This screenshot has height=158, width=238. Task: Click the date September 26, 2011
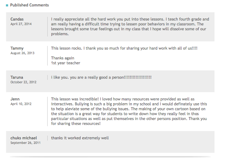tap(25, 143)
